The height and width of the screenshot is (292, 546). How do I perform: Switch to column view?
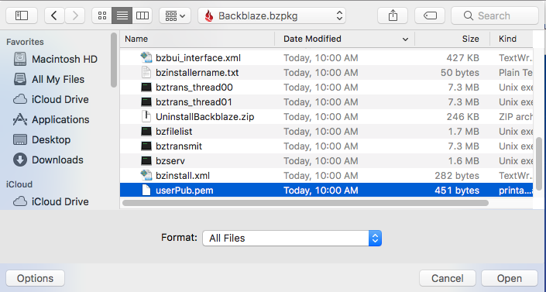tap(142, 15)
